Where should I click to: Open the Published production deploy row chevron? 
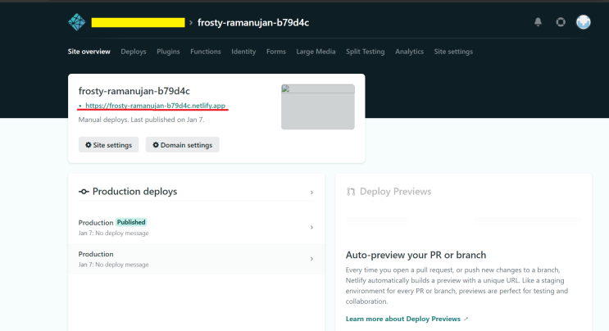[311, 228]
